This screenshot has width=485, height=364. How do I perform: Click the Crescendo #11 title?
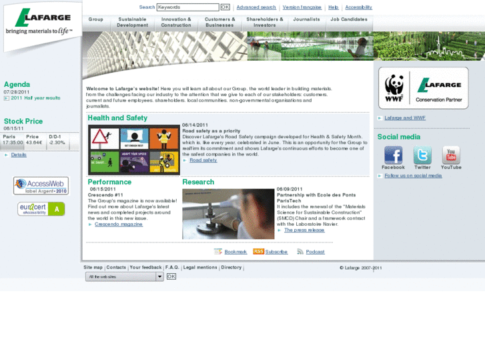105,195
